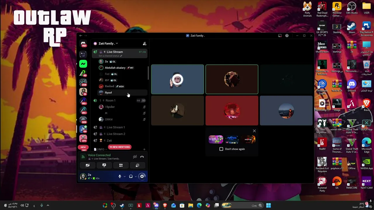
Task: Add channel with plus next to INFO
Action: pos(144,149)
